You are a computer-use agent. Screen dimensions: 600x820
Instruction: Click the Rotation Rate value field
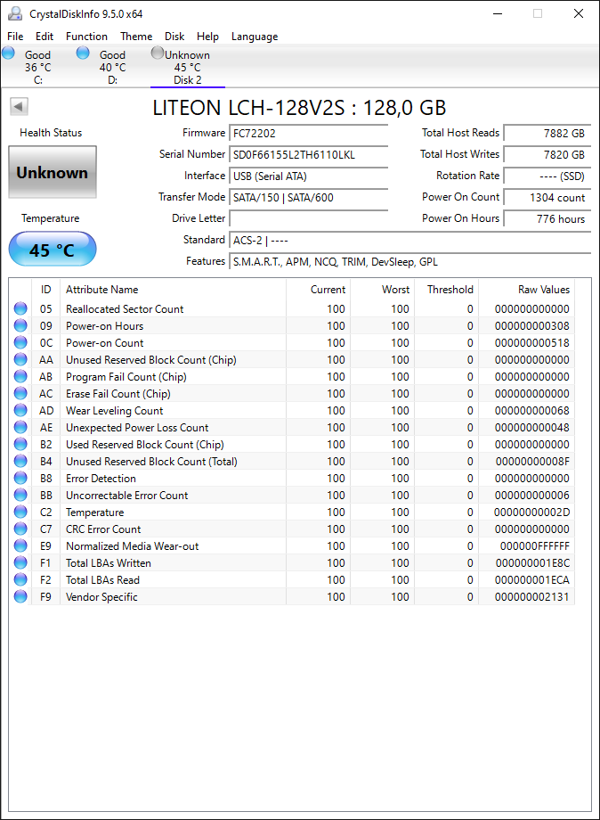[547, 176]
